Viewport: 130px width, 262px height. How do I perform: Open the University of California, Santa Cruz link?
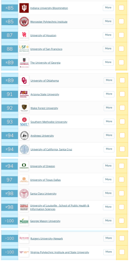[51, 150]
